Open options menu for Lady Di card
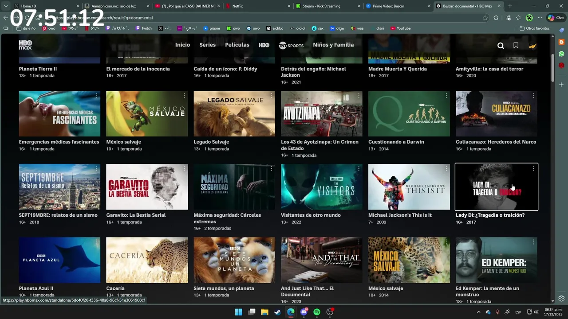The image size is (568, 319). tap(533, 169)
